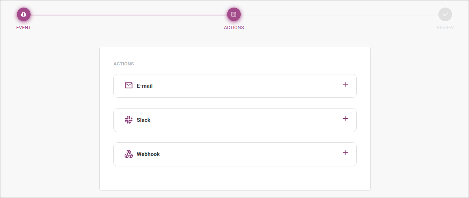Jump to the REVIEW step label

point(445,28)
